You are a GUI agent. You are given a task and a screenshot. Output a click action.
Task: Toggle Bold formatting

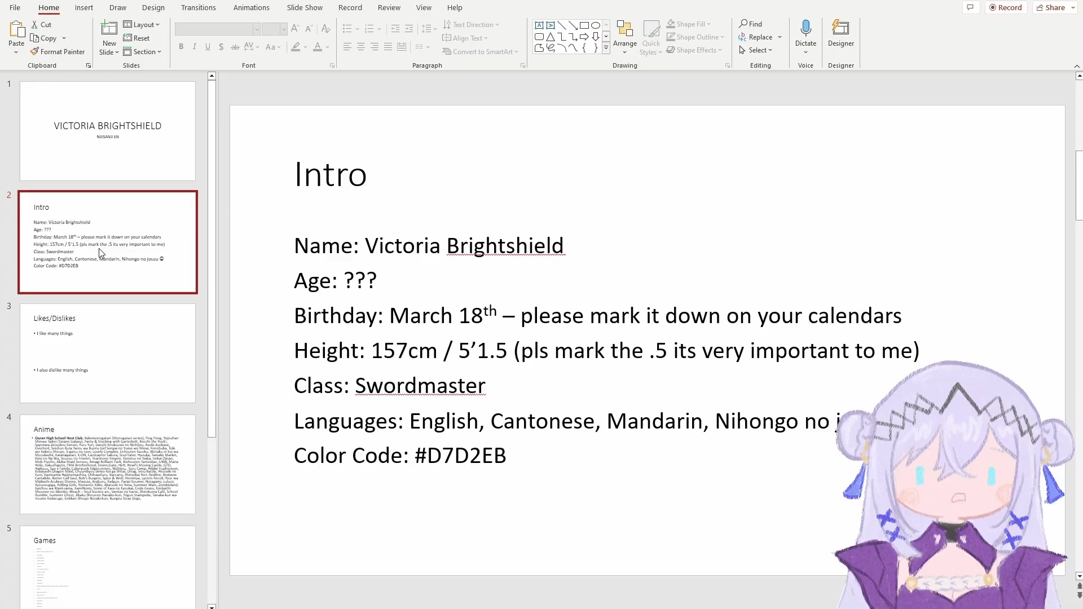[x=181, y=47]
